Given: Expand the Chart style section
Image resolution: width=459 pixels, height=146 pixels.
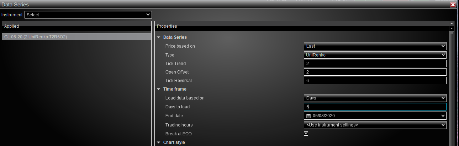Looking at the screenshot, I should (159, 142).
